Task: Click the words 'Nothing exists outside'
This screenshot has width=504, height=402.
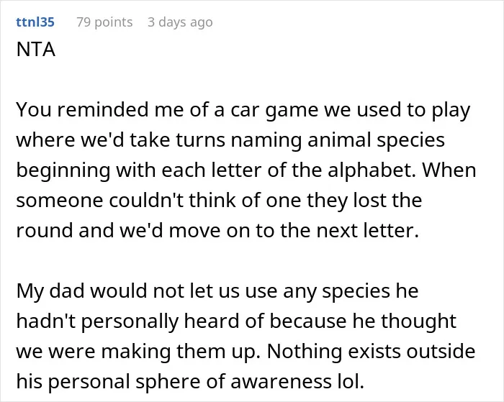Action: pos(371,351)
